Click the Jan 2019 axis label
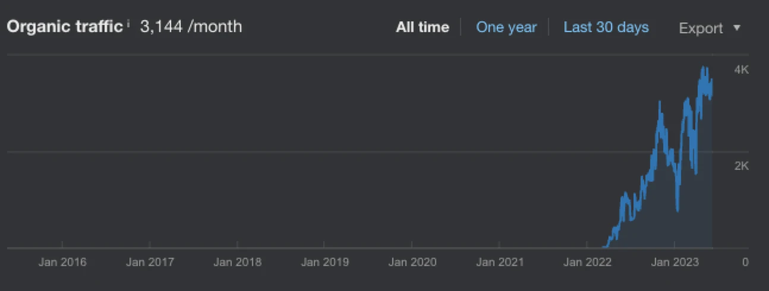Viewport: 769px width, 291px height. (325, 262)
